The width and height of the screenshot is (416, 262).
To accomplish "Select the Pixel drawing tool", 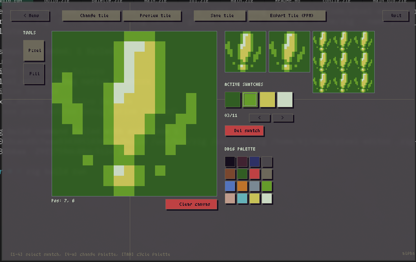I will [x=34, y=50].
